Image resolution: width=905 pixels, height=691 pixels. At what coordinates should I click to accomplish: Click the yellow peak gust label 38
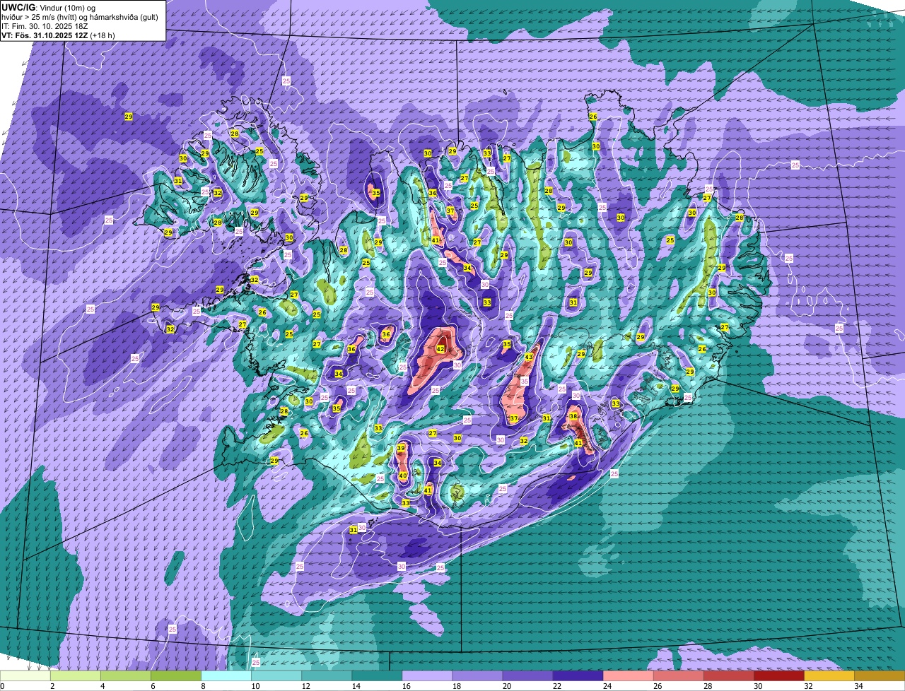pos(573,417)
